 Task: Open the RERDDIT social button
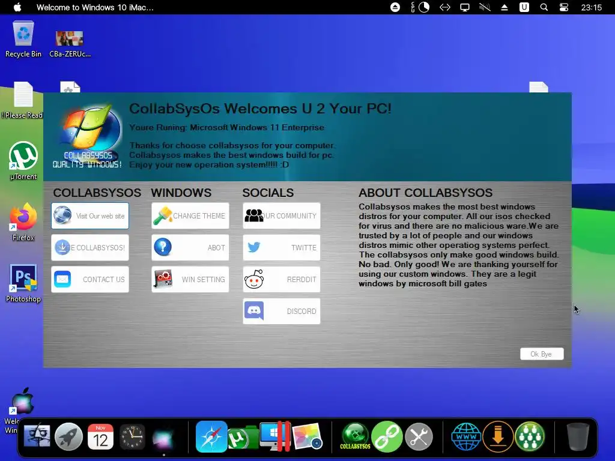click(x=282, y=279)
